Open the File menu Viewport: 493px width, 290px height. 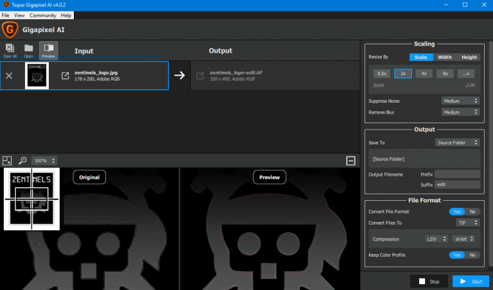coord(5,15)
